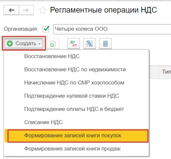The width and height of the screenshot is (171, 159).
Task: Click the Четыре колеса ООО organization field
Action: 112,29
